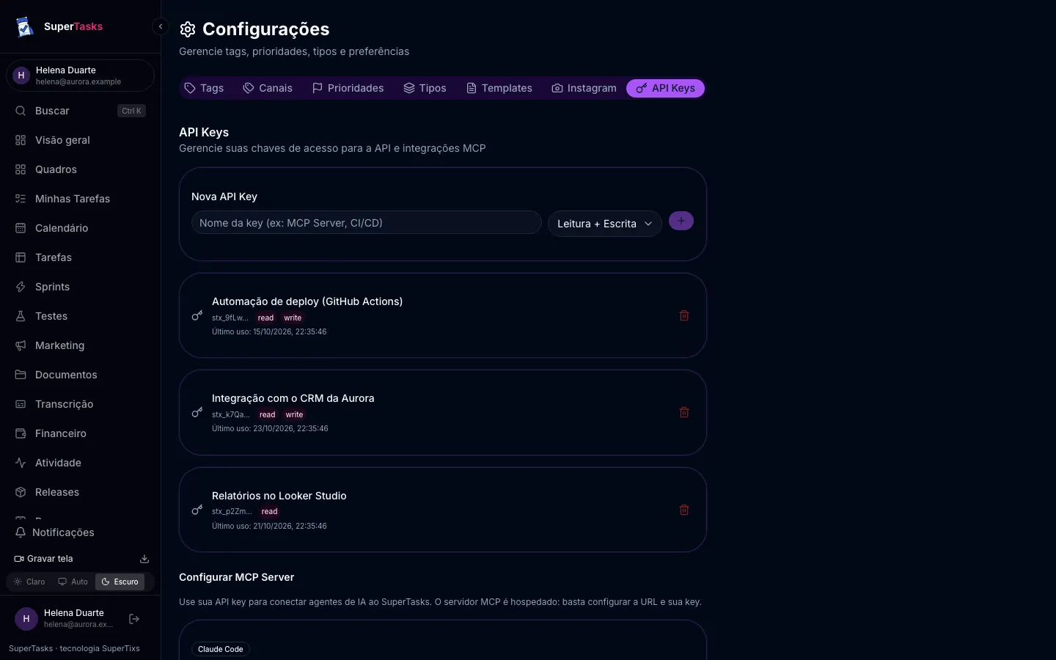The width and height of the screenshot is (1056, 660).
Task: Click the Financeiro wallet icon
Action: (21, 433)
